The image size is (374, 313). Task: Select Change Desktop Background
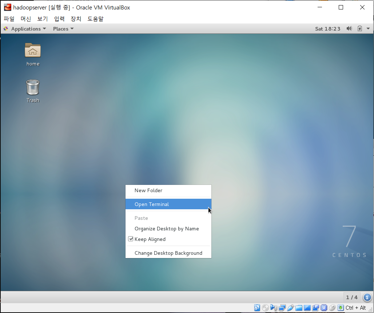coord(168,253)
